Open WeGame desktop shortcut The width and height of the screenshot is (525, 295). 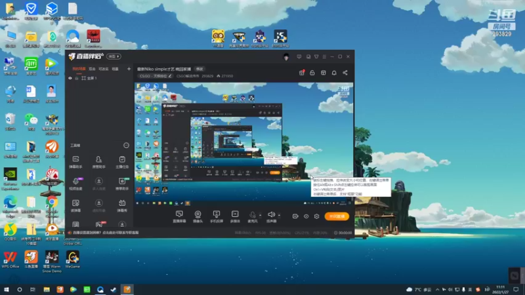pos(73,260)
